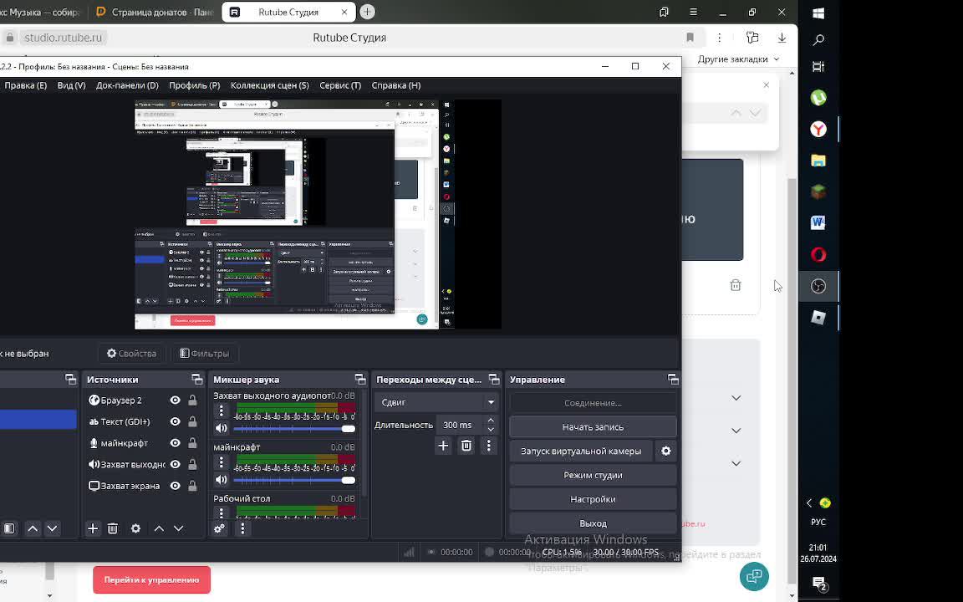The height and width of the screenshot is (602, 963).
Task: Click Начать запись button
Action: (x=593, y=427)
